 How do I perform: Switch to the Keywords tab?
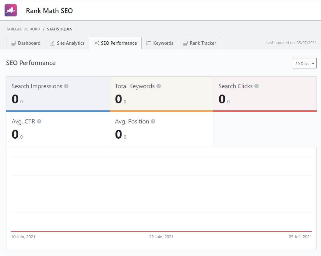160,43
